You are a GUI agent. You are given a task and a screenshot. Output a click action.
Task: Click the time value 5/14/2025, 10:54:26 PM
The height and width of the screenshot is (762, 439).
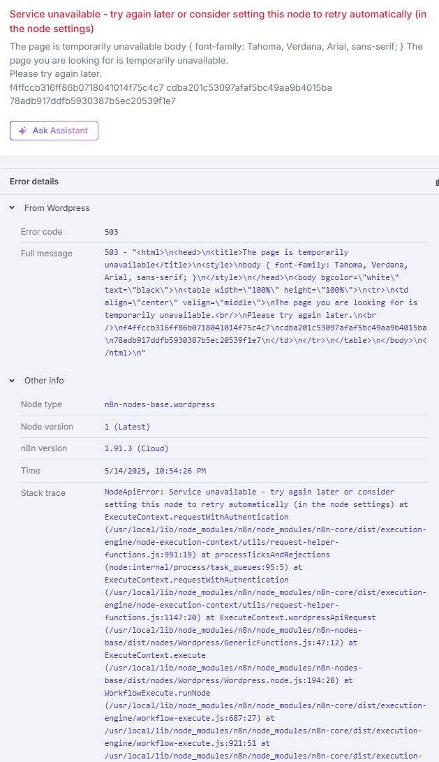155,471
